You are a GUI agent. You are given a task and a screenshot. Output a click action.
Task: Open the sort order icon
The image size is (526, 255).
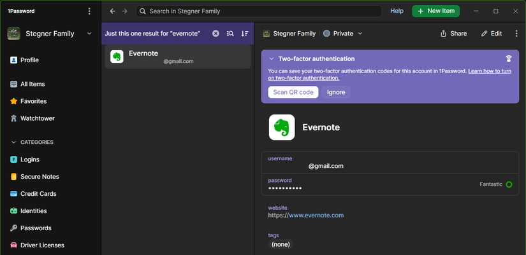[245, 34]
